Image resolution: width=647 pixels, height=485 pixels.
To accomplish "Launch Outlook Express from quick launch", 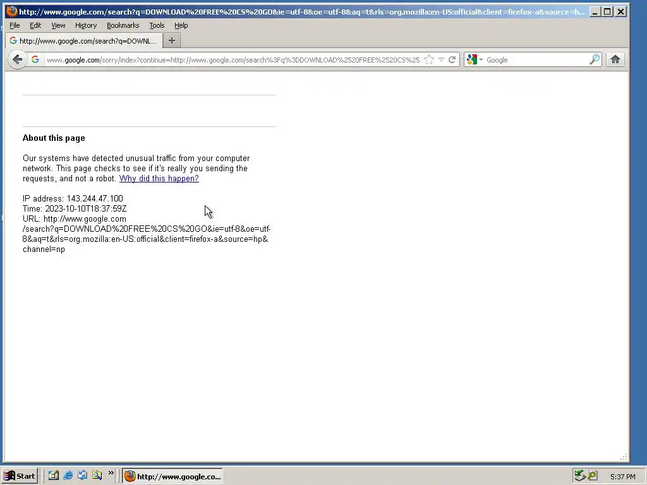I will 83,476.
